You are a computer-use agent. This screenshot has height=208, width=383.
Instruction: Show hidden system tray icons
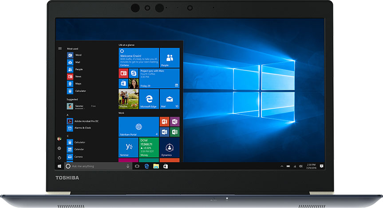pos(282,166)
